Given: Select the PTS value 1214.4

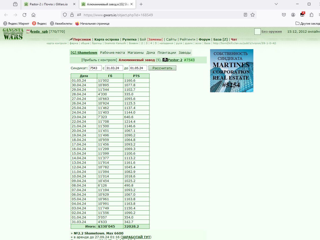Looking at the screenshot, I should point(136,121).
